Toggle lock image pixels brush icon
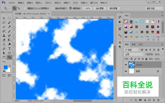The width and height of the screenshot is (165, 103). pyautogui.click(x=135, y=59)
